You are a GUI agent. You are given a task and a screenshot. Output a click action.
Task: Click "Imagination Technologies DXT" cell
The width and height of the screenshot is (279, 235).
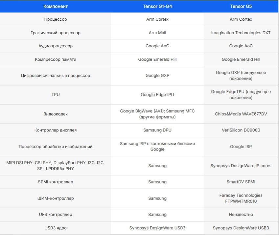241,33
